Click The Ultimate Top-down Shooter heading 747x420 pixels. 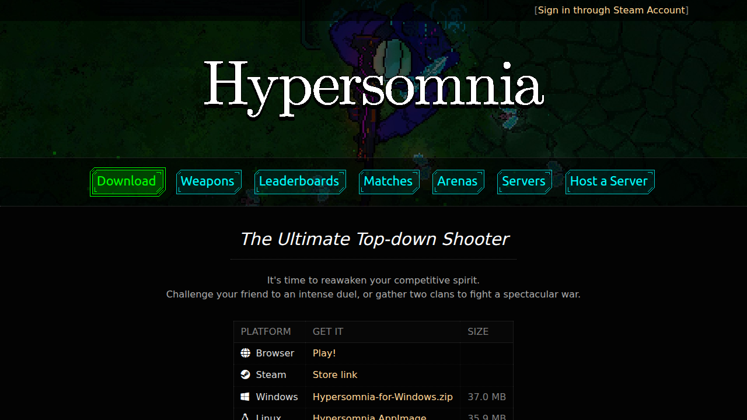[x=374, y=239]
